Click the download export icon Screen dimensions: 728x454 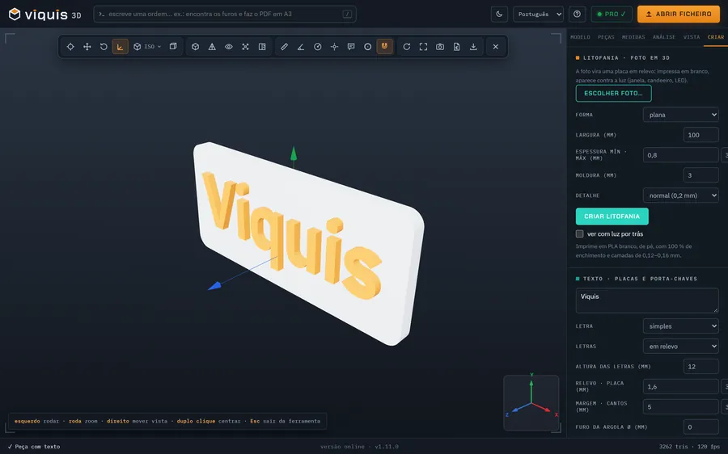[x=473, y=47]
